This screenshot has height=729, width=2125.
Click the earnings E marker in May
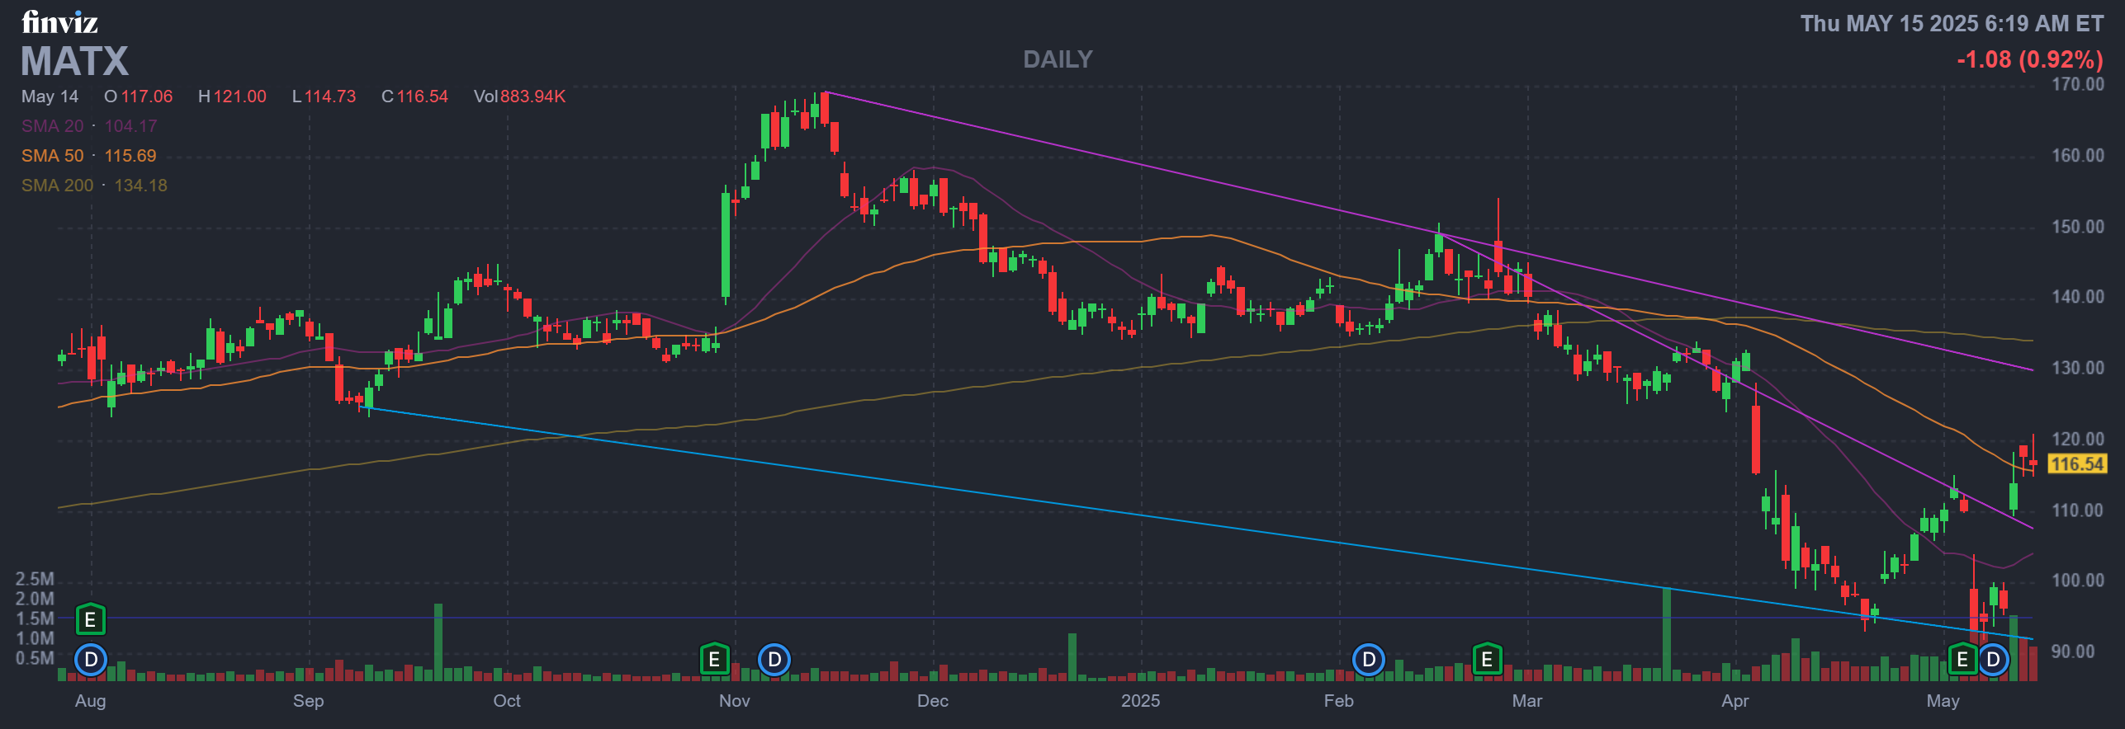[x=1962, y=660]
